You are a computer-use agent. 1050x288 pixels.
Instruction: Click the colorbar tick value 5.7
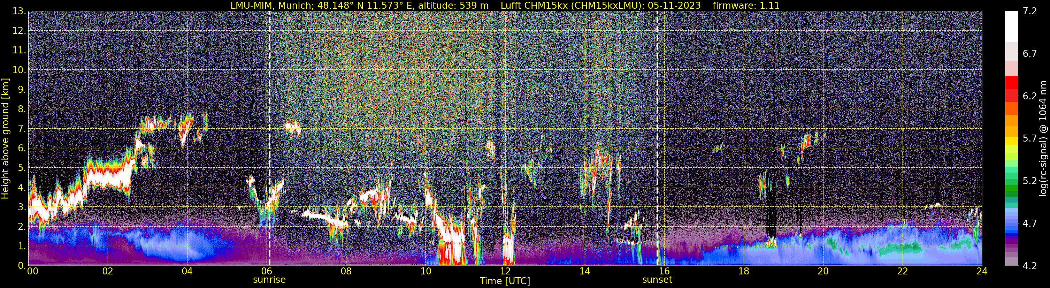[1030, 138]
